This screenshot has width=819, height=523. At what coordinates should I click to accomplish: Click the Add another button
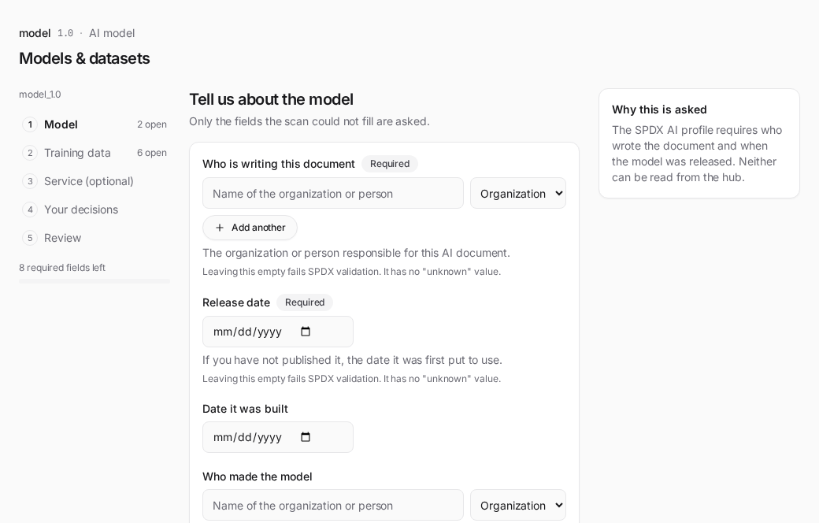pyautogui.click(x=250, y=228)
